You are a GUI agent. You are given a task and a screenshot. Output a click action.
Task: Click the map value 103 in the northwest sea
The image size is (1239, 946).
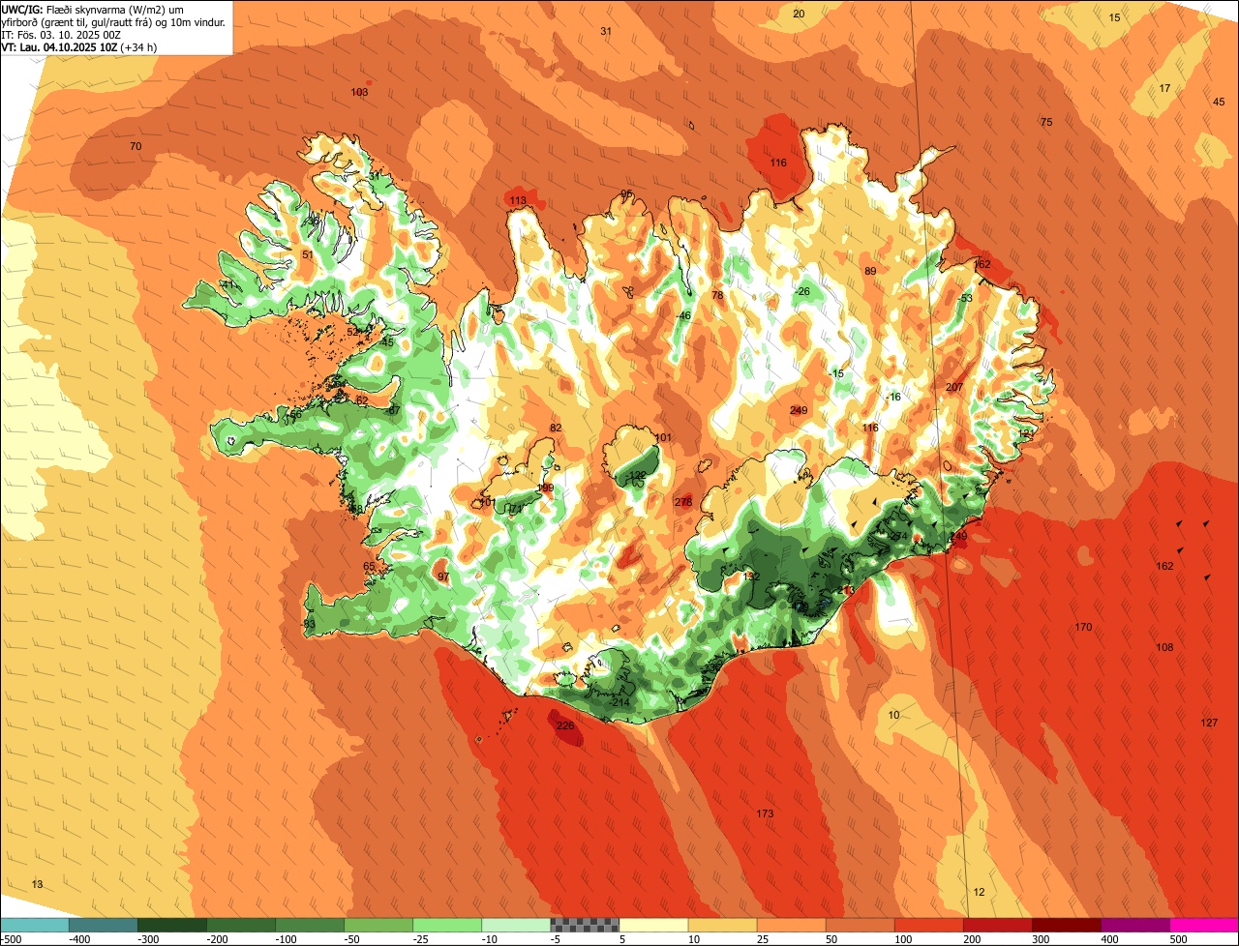[359, 92]
